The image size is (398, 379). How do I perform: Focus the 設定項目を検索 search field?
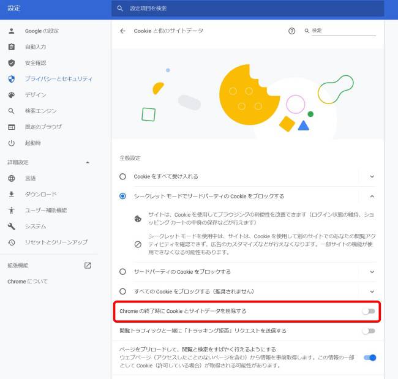(247, 9)
